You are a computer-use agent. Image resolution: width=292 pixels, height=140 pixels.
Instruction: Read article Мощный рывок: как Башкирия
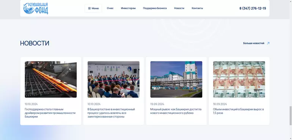[x=176, y=111]
